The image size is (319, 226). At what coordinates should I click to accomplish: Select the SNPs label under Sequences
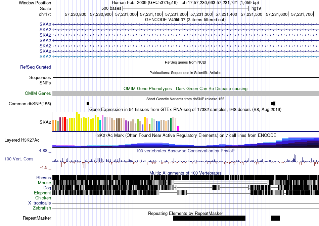pos(45,83)
